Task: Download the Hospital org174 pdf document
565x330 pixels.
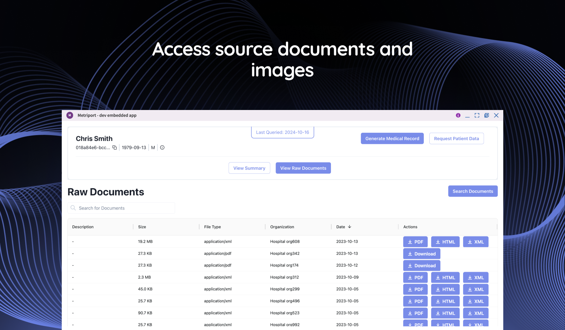Action: [422, 265]
